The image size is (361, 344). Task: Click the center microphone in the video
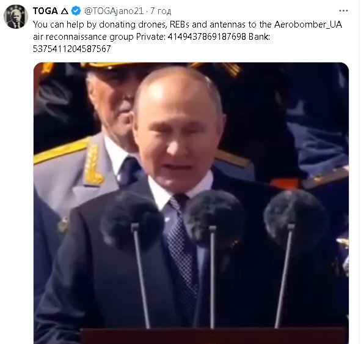[x=214, y=218]
